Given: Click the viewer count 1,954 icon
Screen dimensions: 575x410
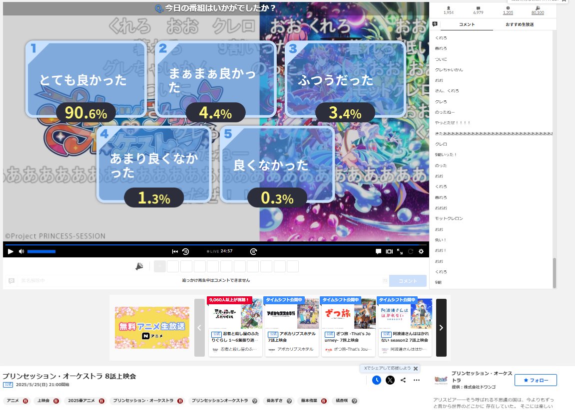Looking at the screenshot, I should click(x=449, y=8).
